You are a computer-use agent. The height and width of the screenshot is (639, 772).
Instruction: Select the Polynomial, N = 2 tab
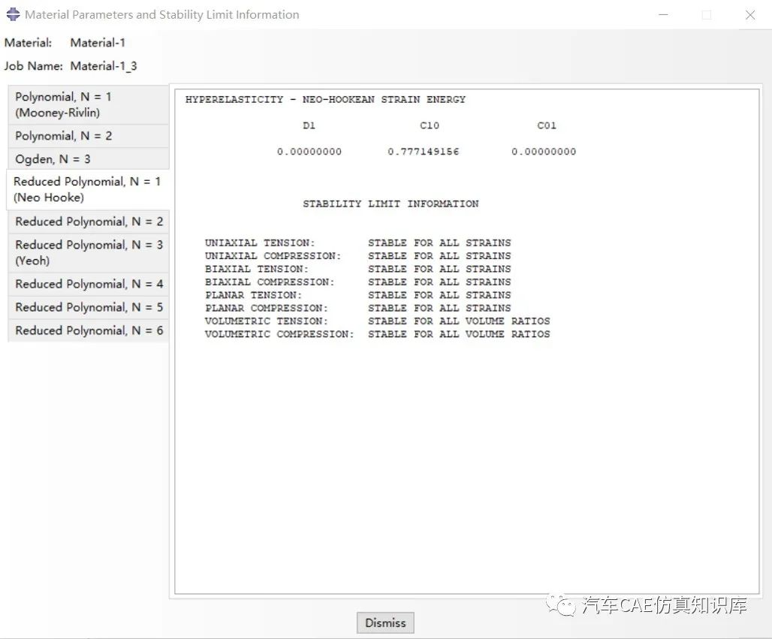point(88,135)
